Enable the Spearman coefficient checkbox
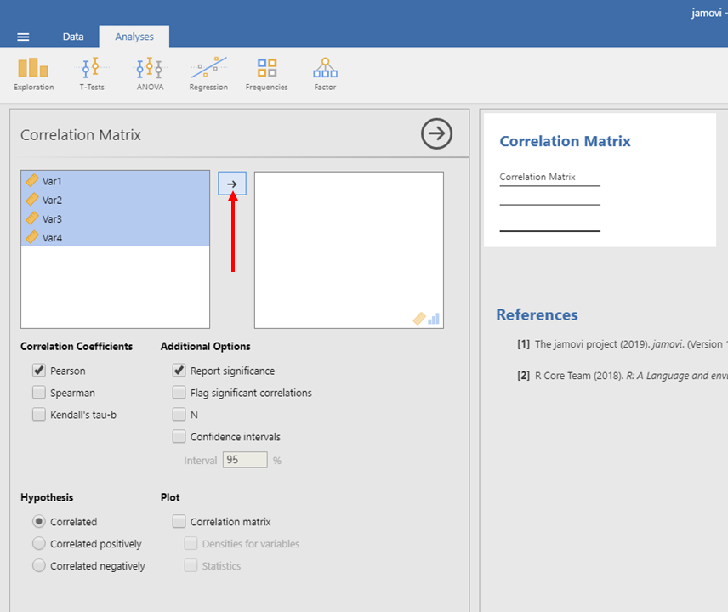728x612 pixels. click(39, 393)
